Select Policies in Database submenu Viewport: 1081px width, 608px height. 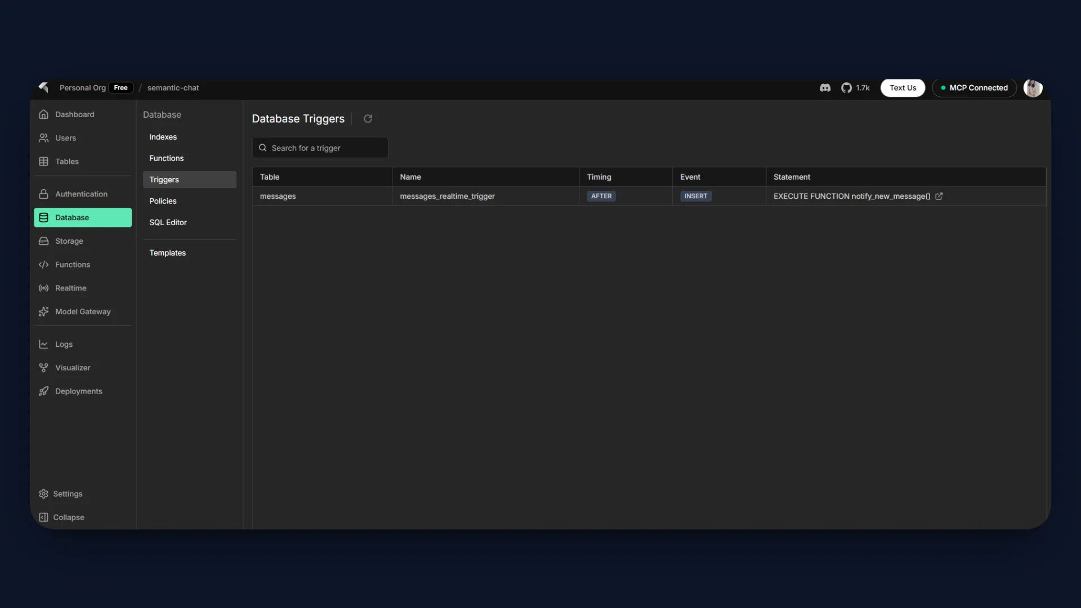163,201
